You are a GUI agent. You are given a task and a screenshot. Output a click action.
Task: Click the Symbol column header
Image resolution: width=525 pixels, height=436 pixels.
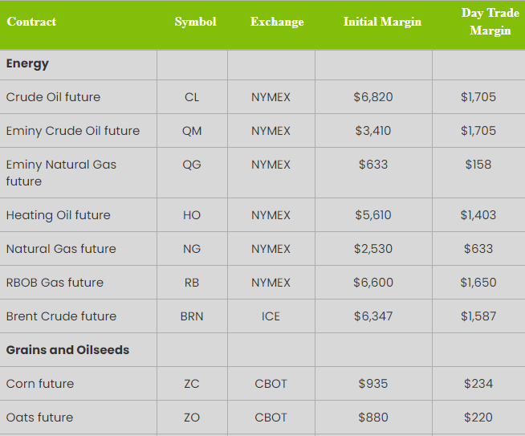[196, 22]
